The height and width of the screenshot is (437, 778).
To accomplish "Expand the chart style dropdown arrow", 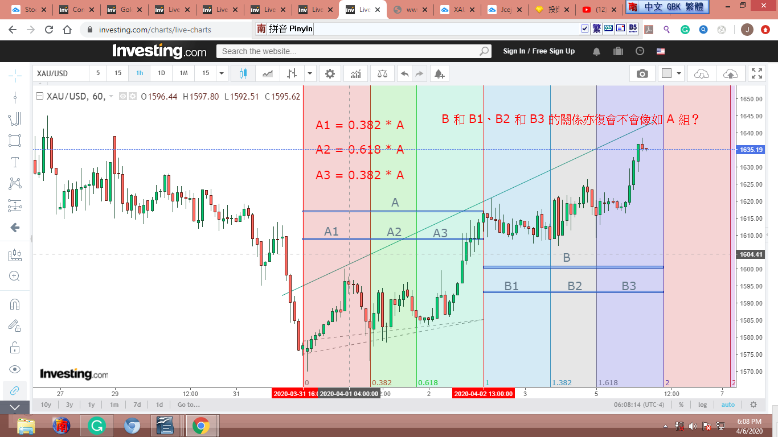I will [x=310, y=73].
